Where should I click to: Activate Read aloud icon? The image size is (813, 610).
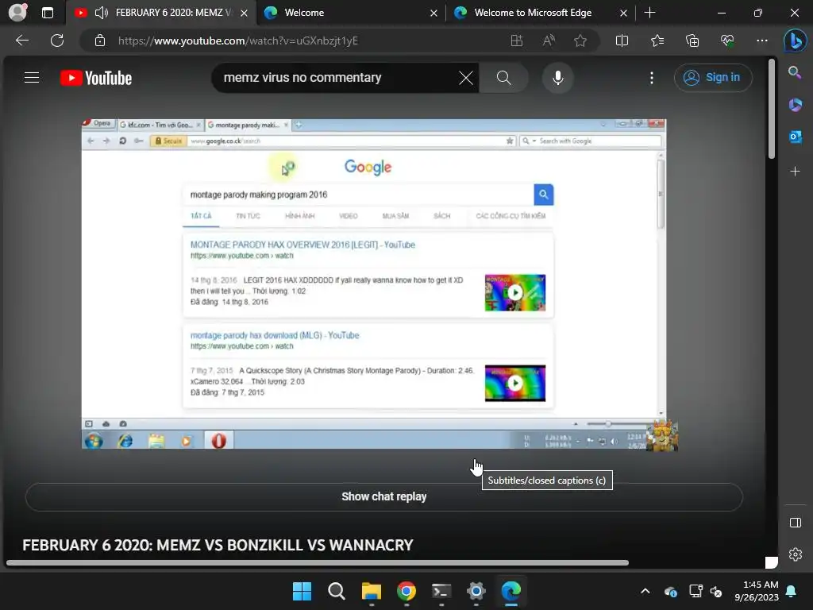(x=549, y=41)
